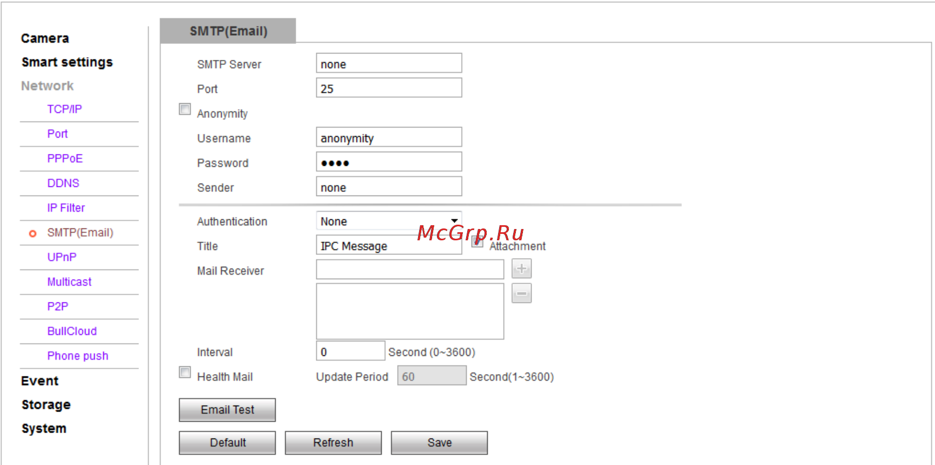Select the SMTP(Email) radio marker icon

click(x=32, y=233)
